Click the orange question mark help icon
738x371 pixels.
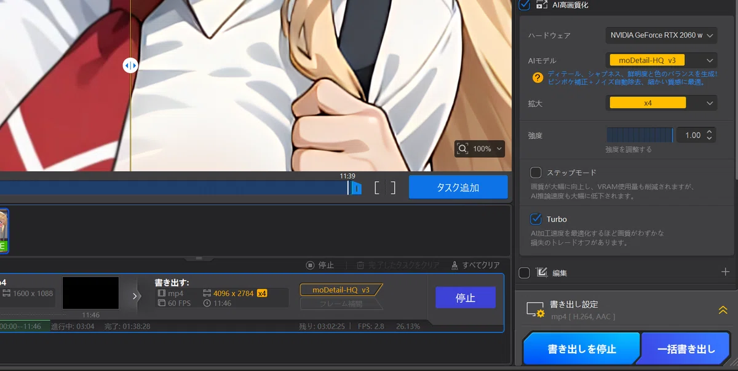(x=538, y=77)
